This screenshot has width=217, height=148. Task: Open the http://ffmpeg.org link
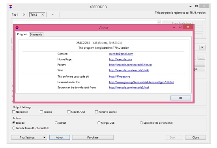click(120, 77)
